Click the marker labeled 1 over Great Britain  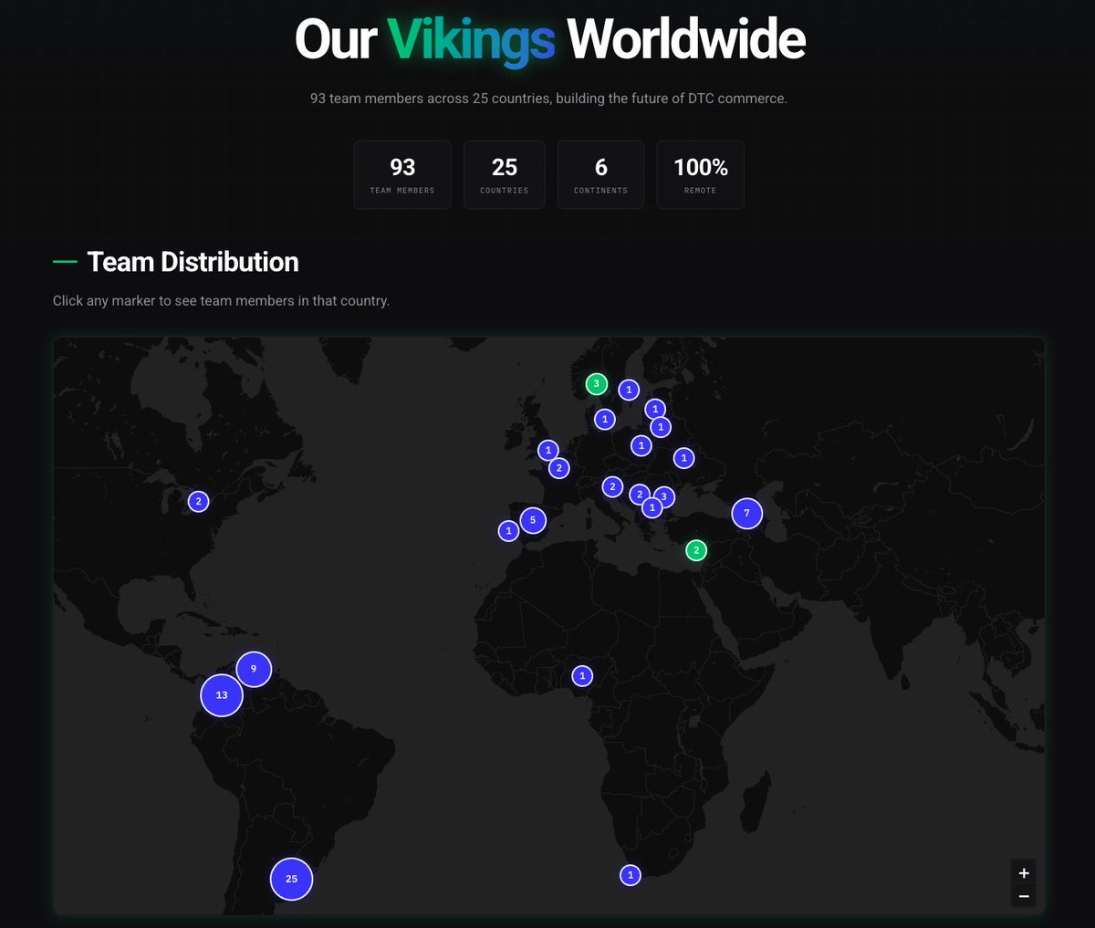click(x=547, y=450)
